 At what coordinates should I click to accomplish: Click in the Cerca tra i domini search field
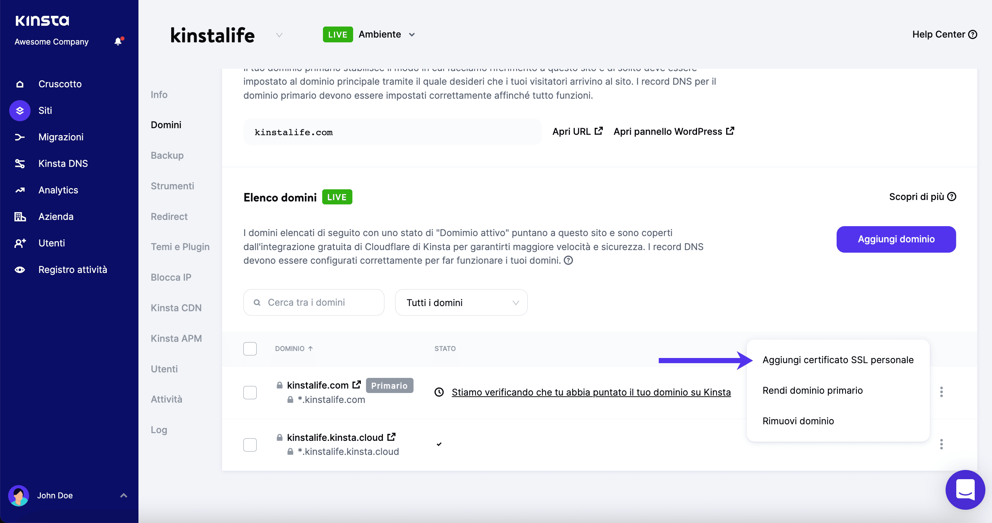(x=313, y=302)
